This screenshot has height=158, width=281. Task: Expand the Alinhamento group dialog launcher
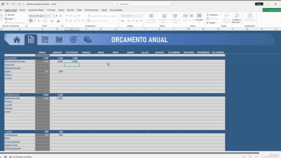(118, 26)
